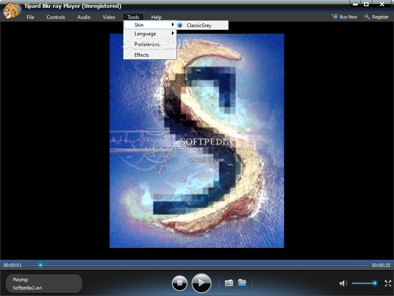Take a snapshot with the camera icon

pos(229,283)
